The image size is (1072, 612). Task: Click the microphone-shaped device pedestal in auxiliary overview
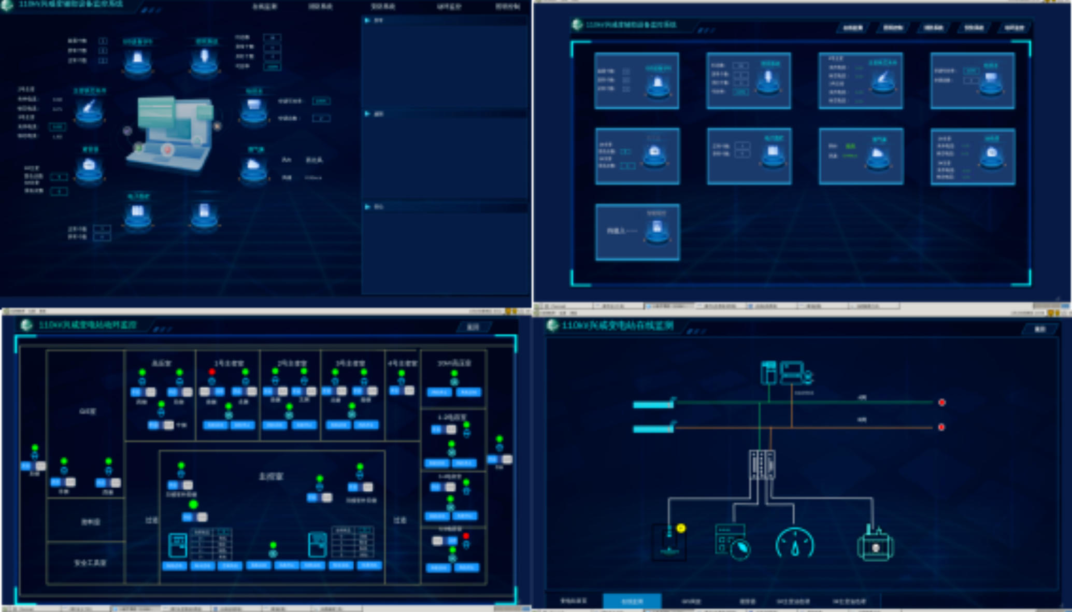(x=205, y=60)
